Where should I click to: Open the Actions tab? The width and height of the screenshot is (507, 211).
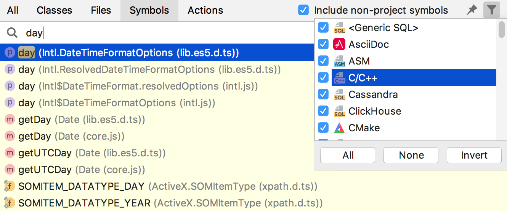(205, 10)
